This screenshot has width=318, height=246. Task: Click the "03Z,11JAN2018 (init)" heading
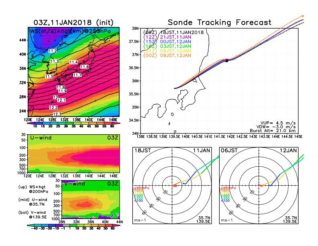73,23
